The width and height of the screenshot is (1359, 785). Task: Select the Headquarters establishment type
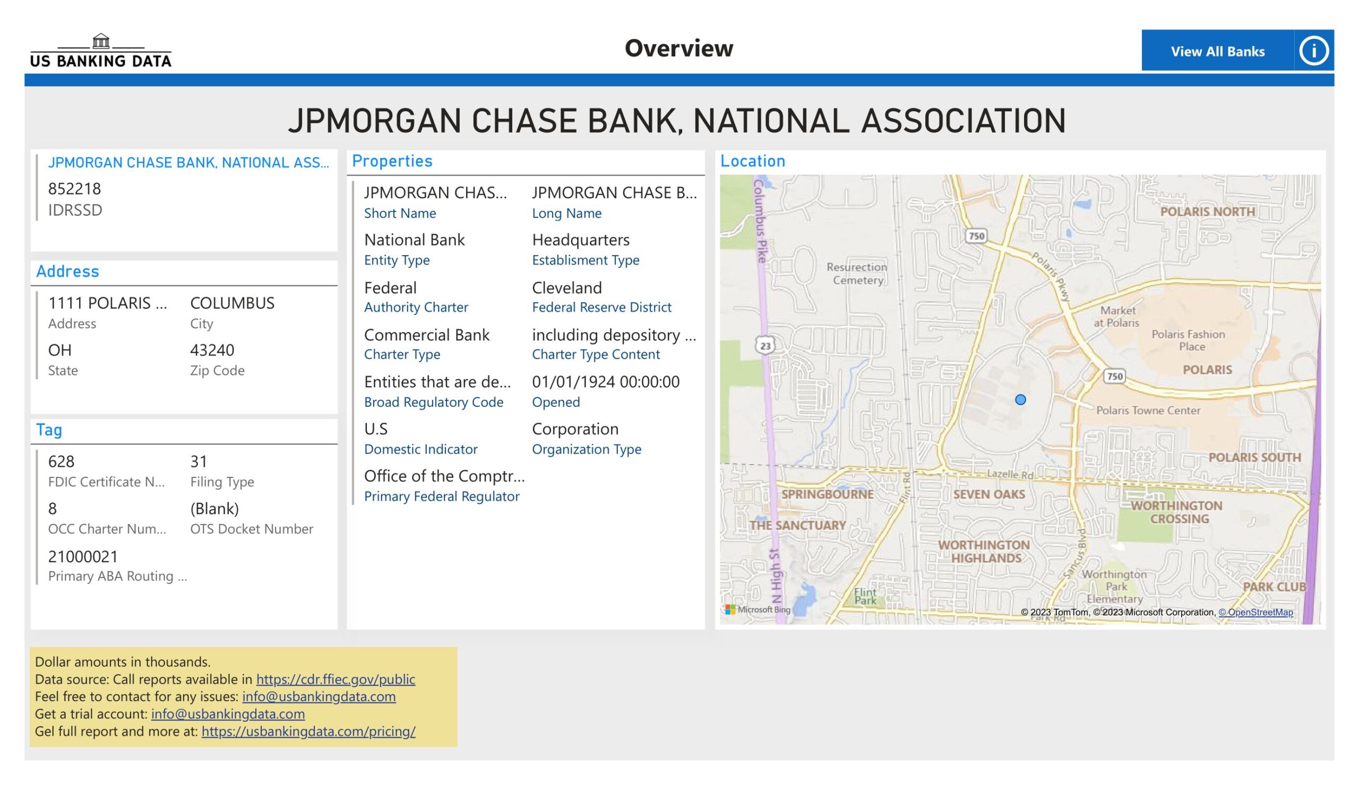(581, 240)
